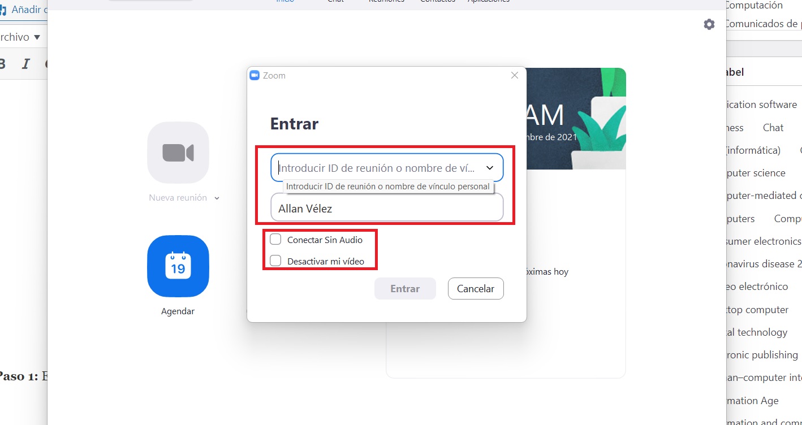Enable Conectar Sin Audio checkbox
The image size is (802, 425).
point(276,240)
